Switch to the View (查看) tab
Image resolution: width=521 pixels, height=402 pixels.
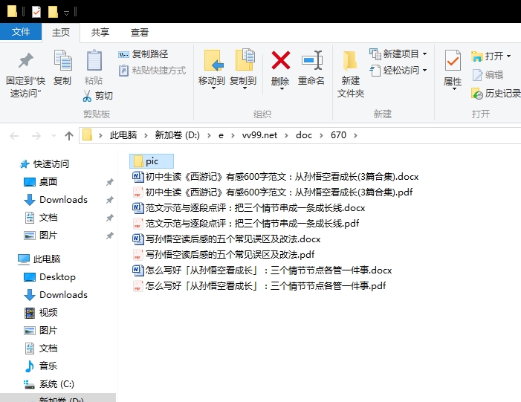point(139,33)
